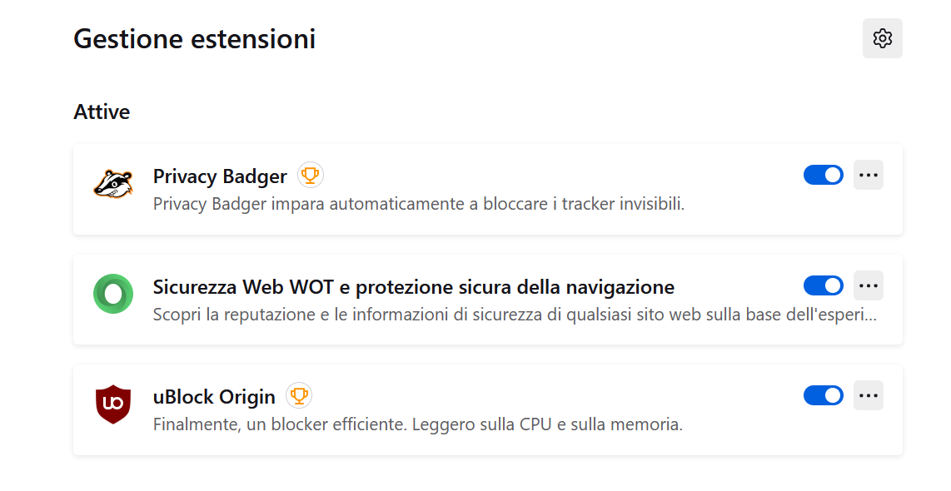This screenshot has height=491, width=951.
Task: Open uBlock Origin details via its title
Action: coord(214,397)
